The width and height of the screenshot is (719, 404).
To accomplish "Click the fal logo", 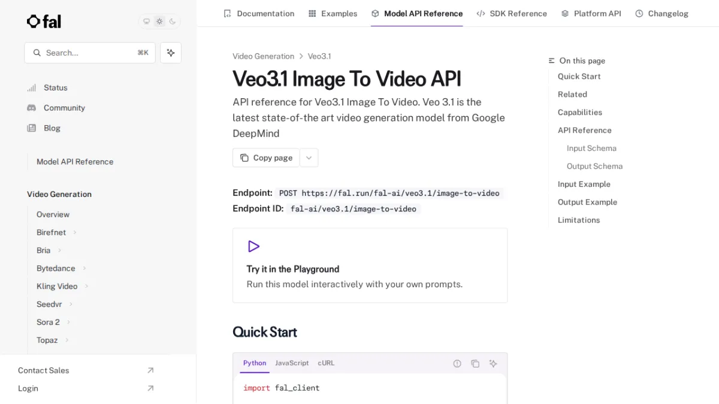I will pos(44,22).
